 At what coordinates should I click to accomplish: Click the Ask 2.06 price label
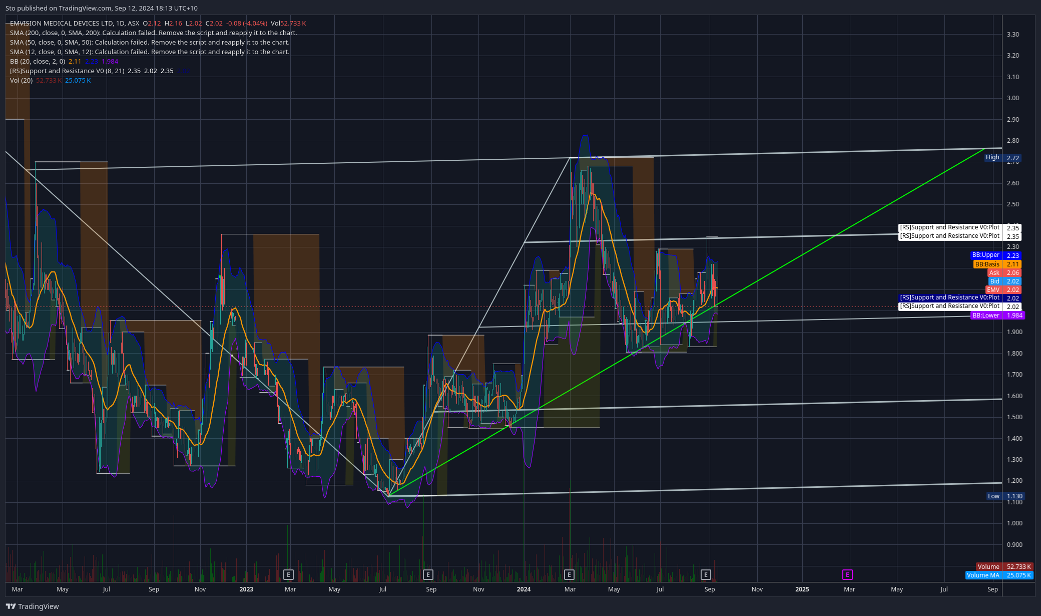1004,273
